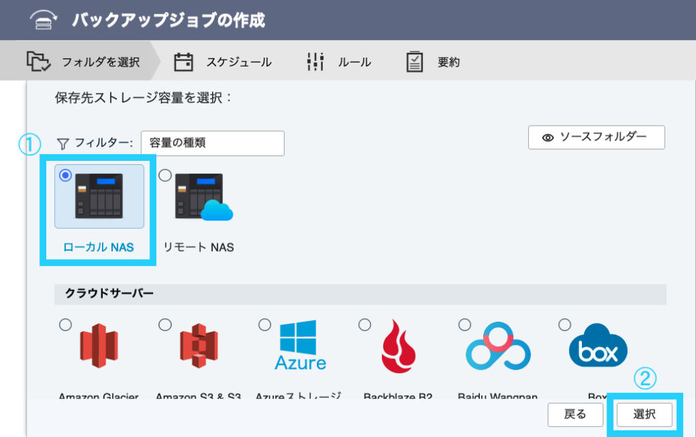Click the Azure storage logo
The width and height of the screenshot is (696, 437).
(x=300, y=345)
